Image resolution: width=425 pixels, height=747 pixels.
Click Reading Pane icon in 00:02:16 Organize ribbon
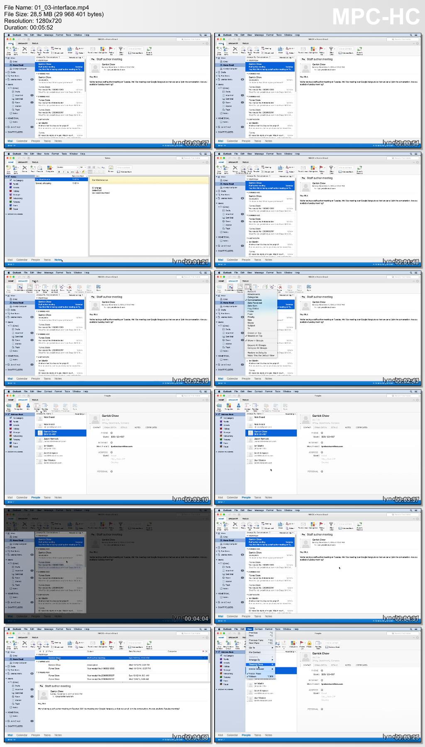tap(45, 287)
